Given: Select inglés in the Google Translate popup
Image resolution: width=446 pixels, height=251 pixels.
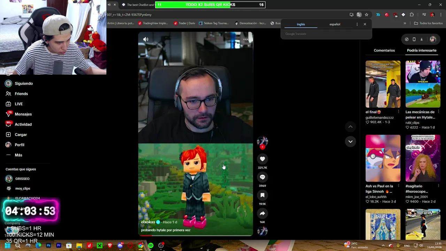Looking at the screenshot, I should (301, 24).
